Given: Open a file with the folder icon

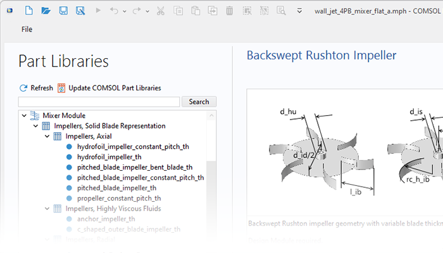Looking at the screenshot, I should pyautogui.click(x=46, y=11).
